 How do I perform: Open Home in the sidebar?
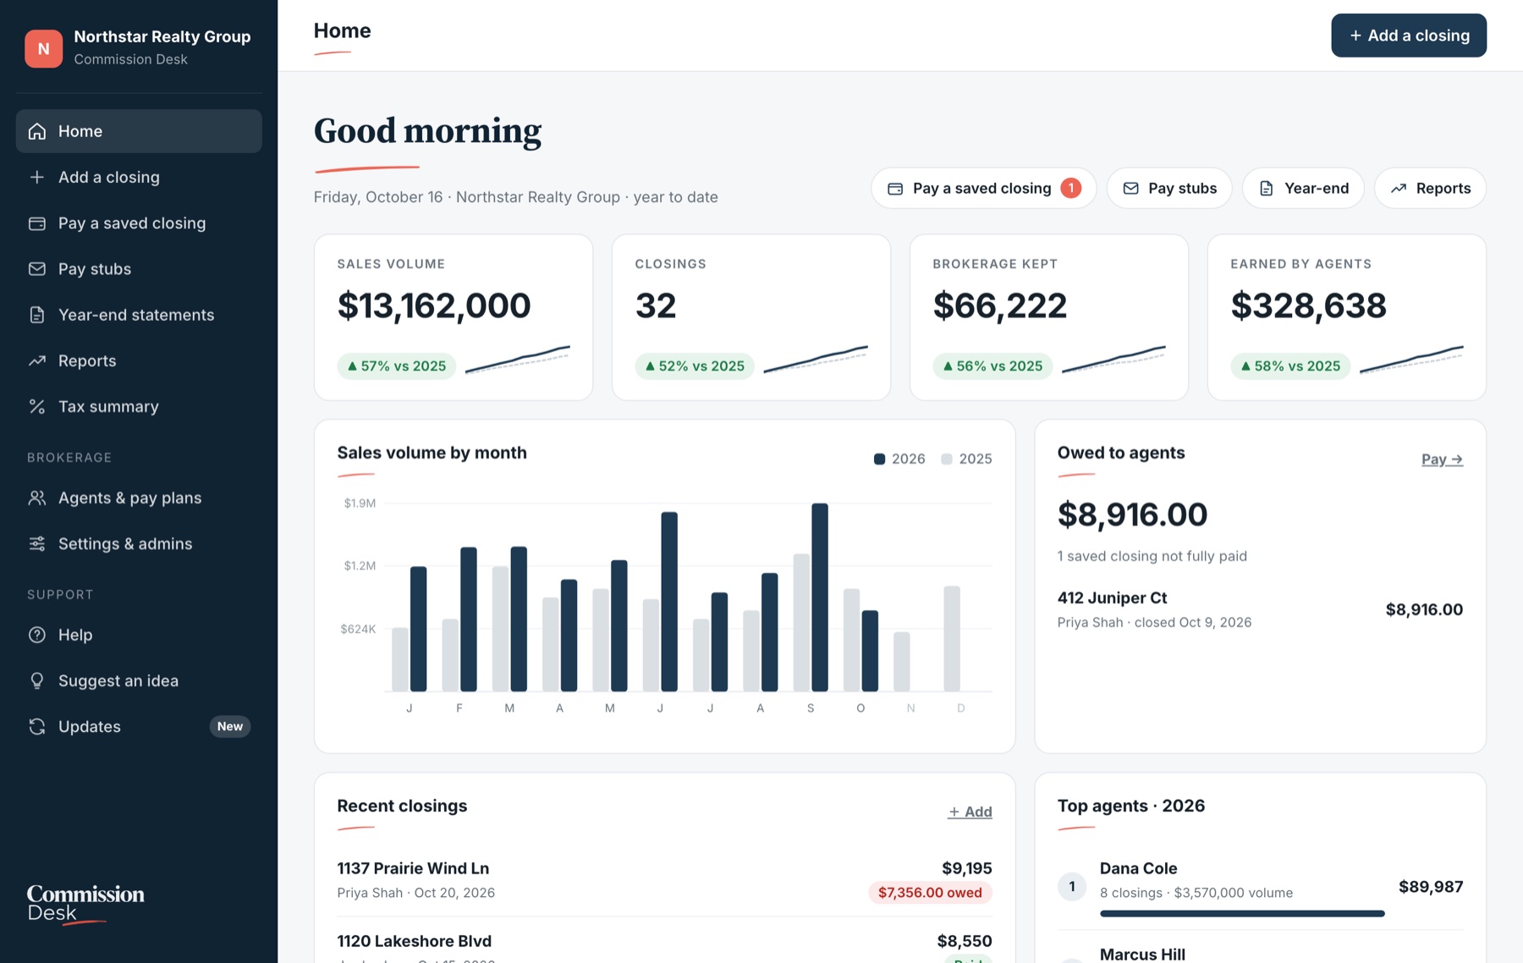[139, 131]
